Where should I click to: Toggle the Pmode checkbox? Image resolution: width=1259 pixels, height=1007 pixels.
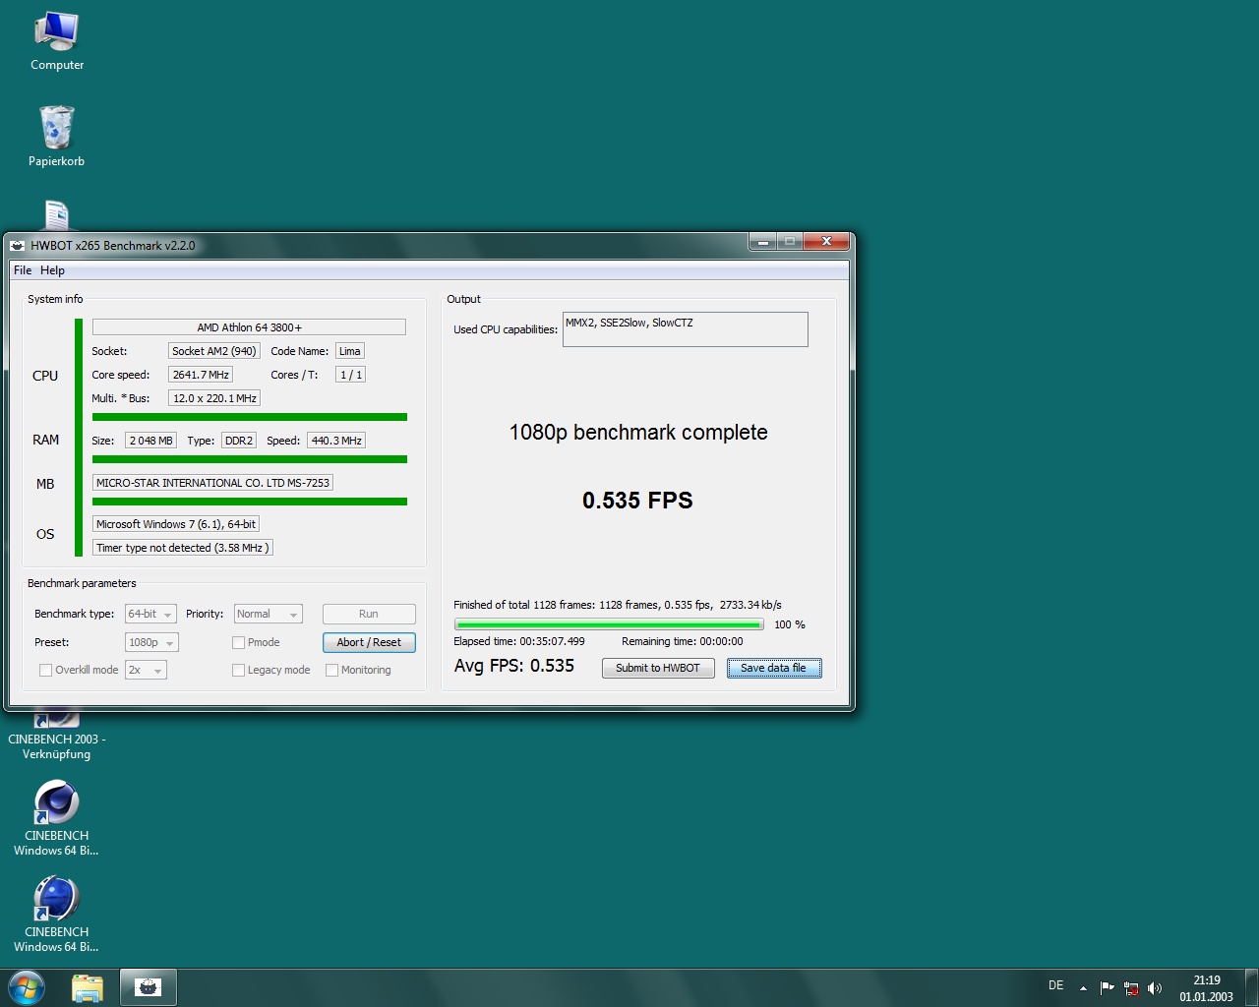click(238, 642)
